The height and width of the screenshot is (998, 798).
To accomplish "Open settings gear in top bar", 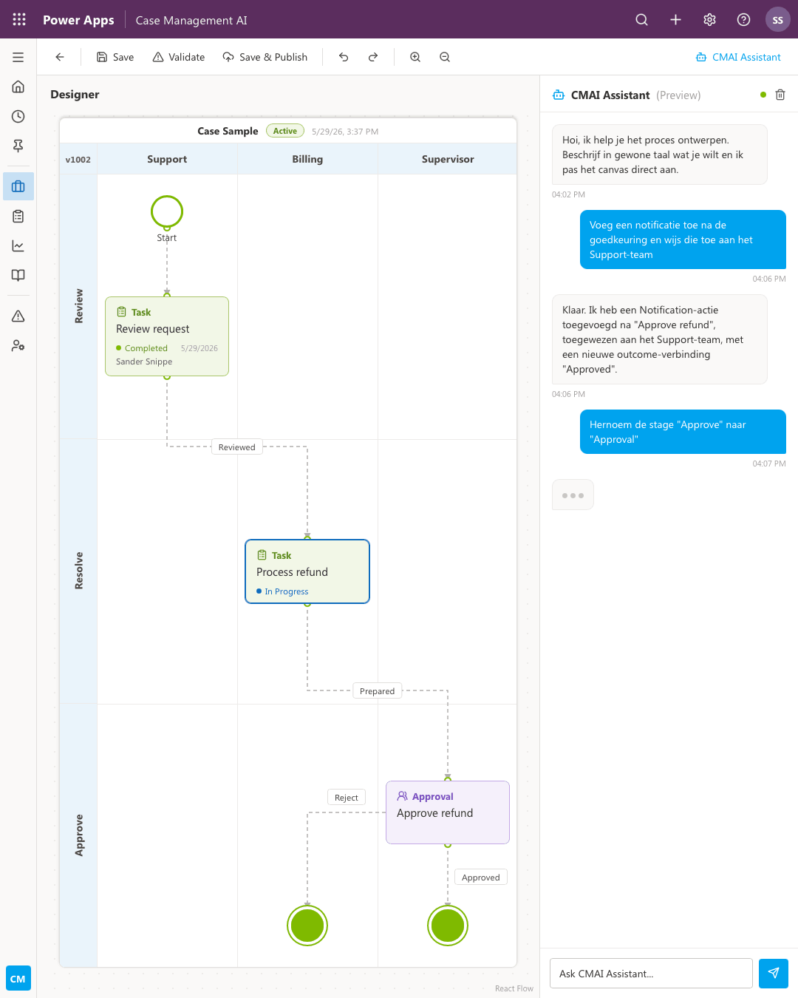I will (x=710, y=20).
